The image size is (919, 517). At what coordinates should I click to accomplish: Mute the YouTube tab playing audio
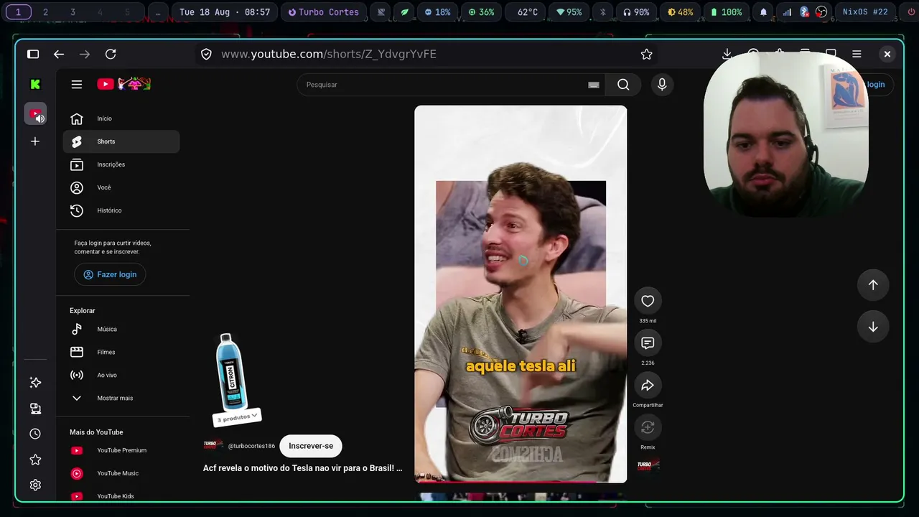point(40,118)
